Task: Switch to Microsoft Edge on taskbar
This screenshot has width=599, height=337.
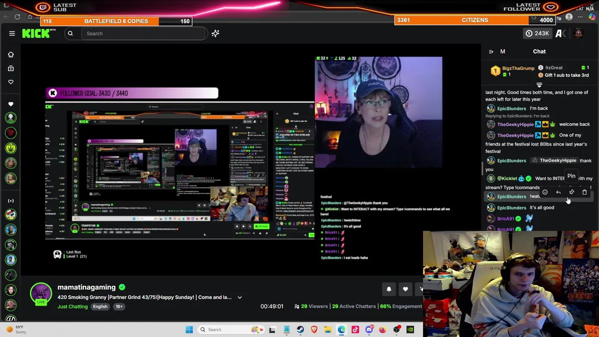Action: pos(342,330)
